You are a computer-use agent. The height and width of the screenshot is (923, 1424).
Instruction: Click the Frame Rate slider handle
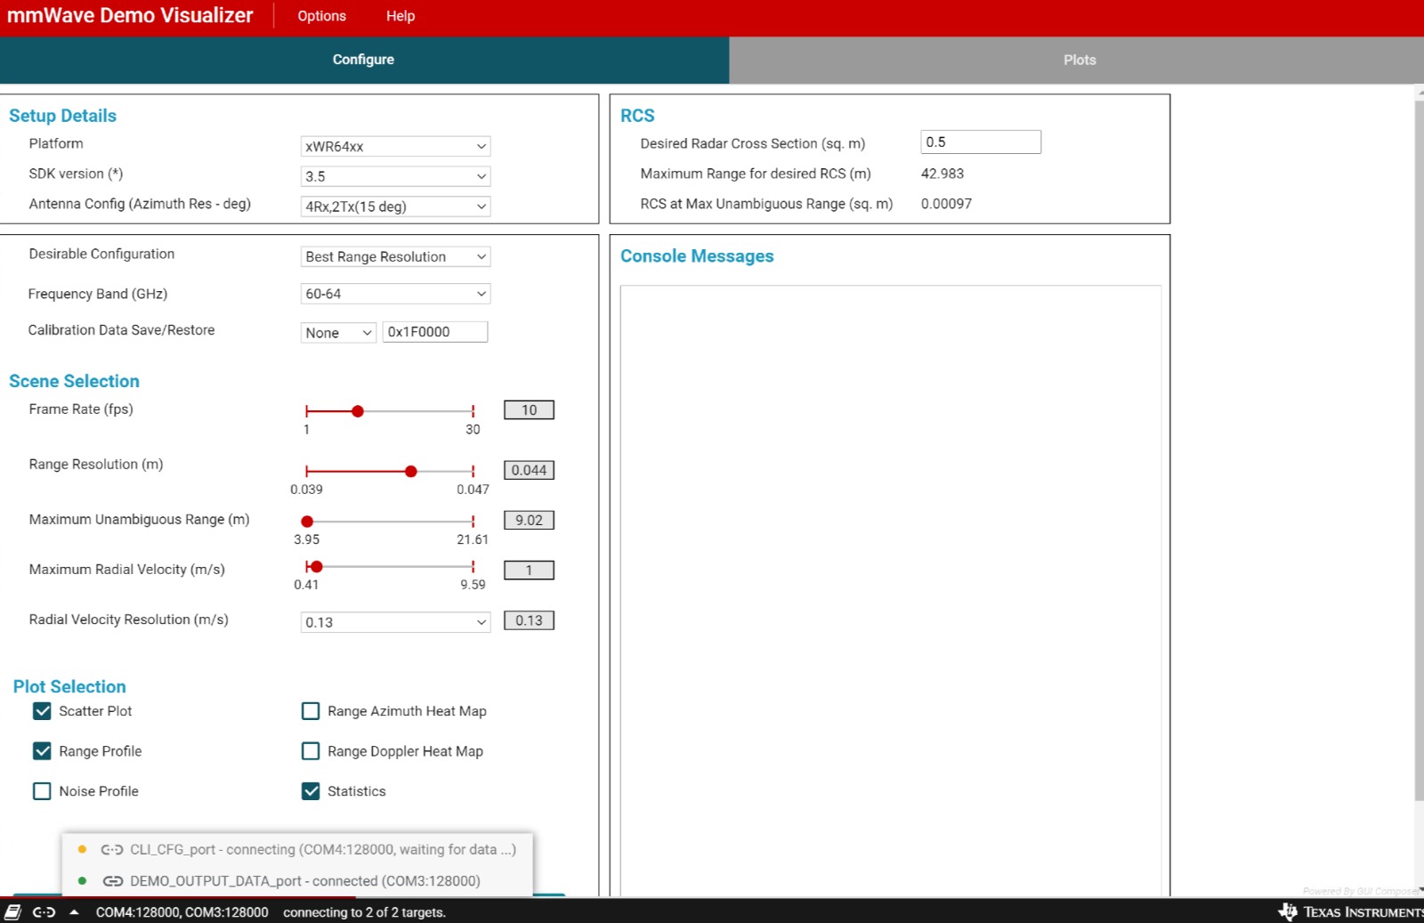(358, 411)
